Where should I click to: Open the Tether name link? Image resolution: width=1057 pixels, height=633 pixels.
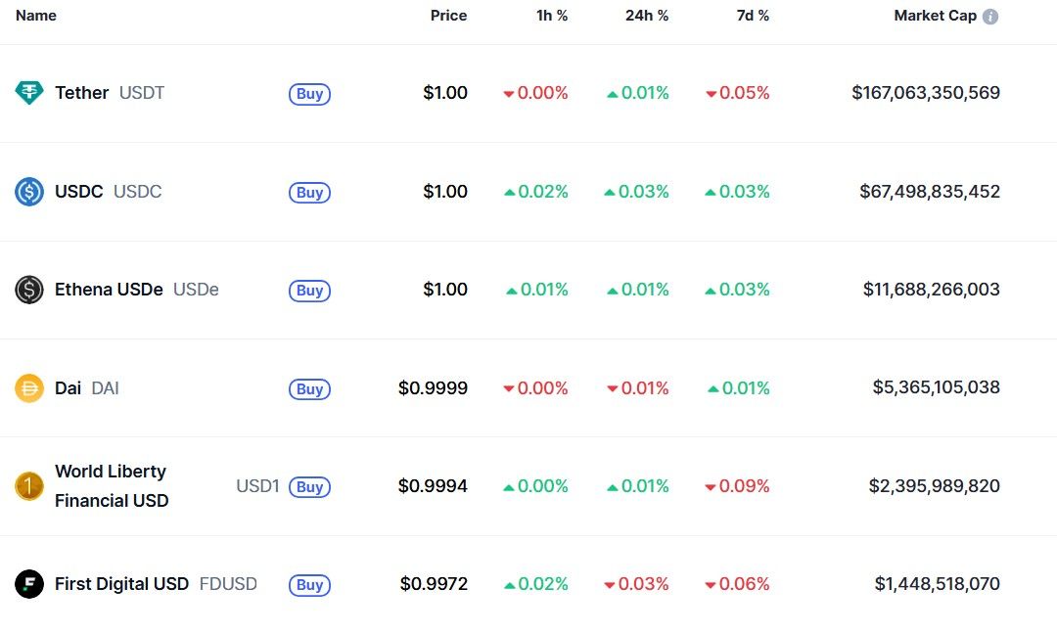pos(81,92)
